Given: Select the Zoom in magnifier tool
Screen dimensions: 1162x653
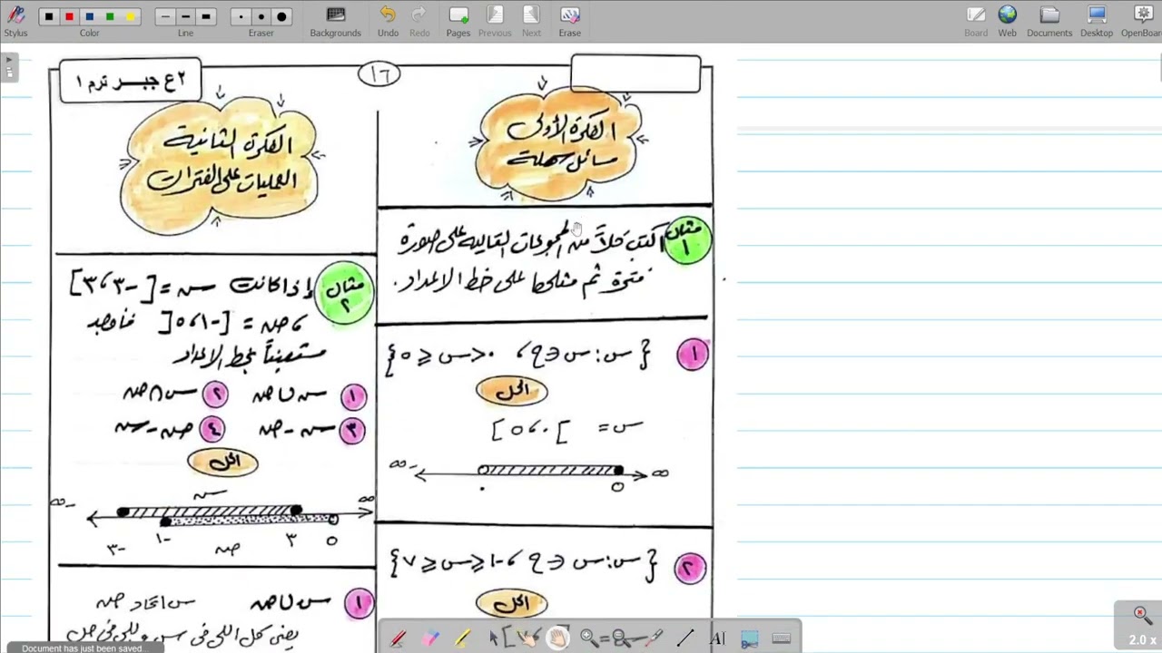Looking at the screenshot, I should pos(588,638).
